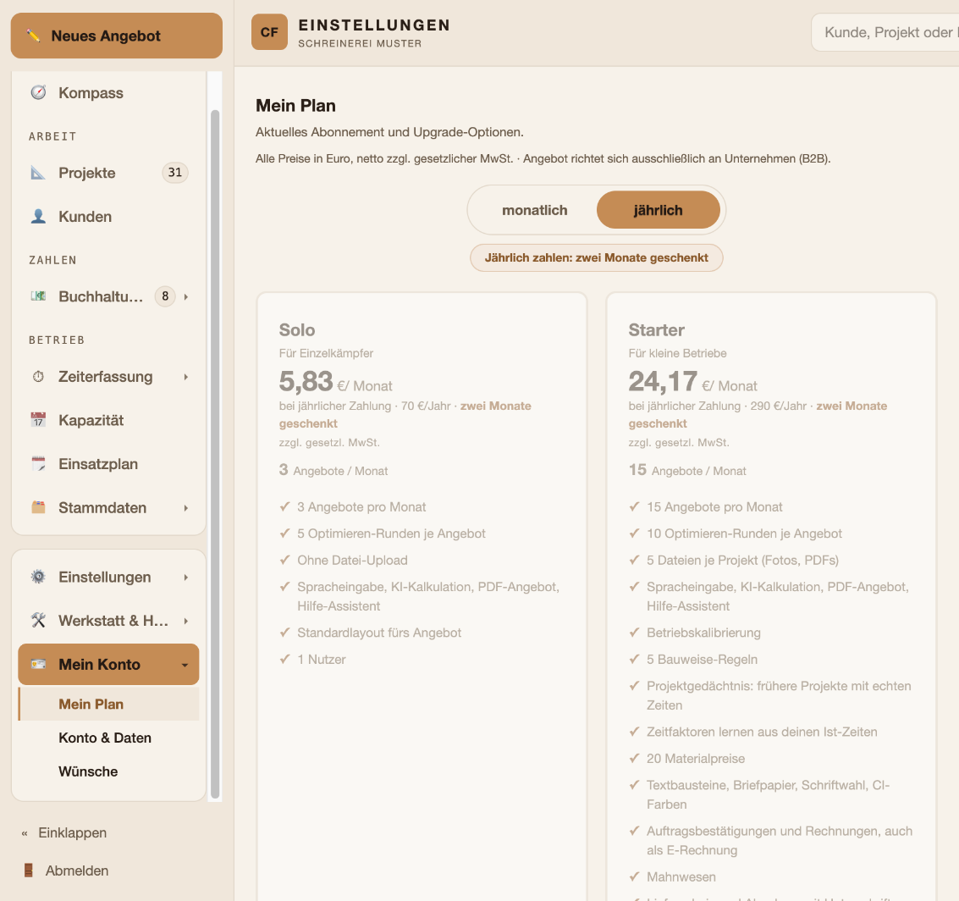Click the CF logo badge
The image size is (959, 901).
(269, 32)
